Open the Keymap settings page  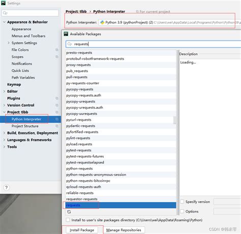coord(14,84)
